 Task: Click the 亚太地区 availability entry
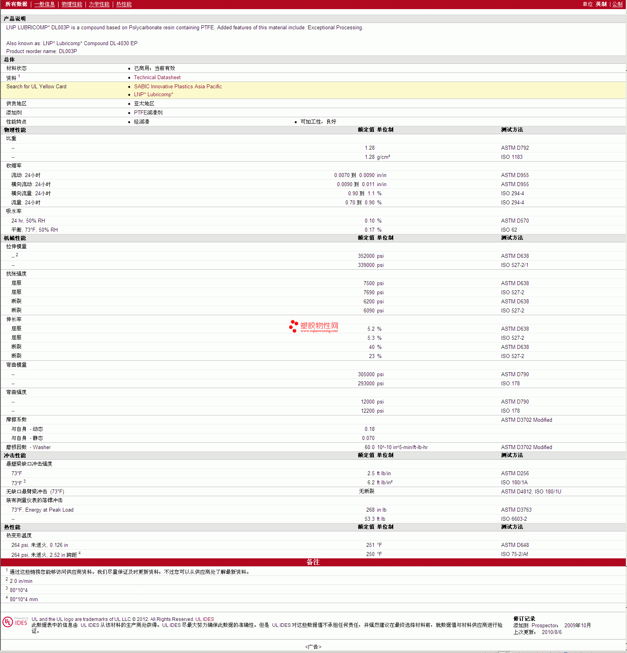coord(144,104)
